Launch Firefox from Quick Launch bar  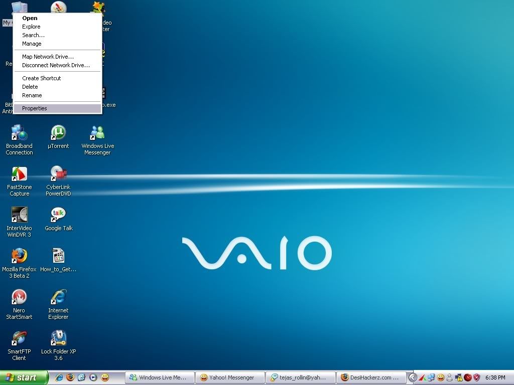pyautogui.click(x=70, y=377)
